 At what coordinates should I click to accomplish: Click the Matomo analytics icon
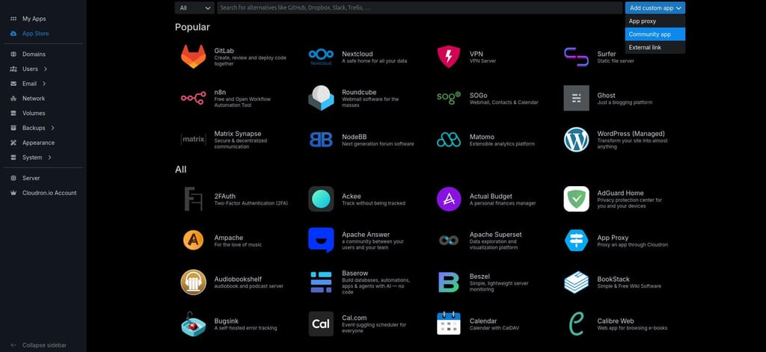(x=449, y=140)
